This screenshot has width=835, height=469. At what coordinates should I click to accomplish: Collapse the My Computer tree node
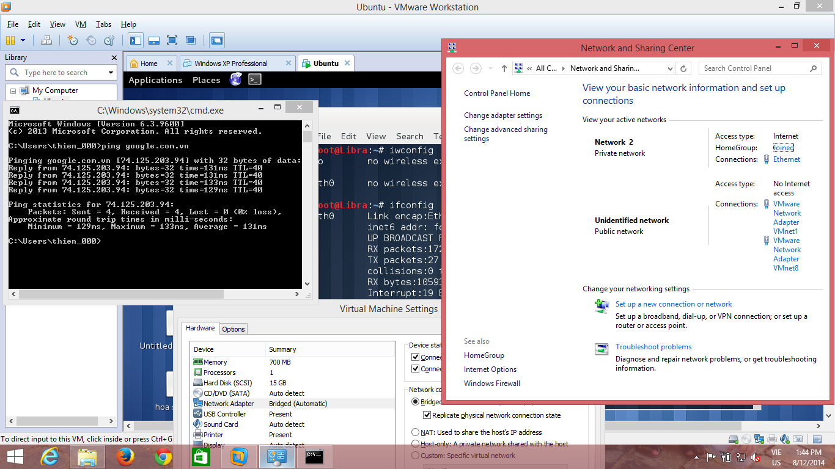click(13, 90)
